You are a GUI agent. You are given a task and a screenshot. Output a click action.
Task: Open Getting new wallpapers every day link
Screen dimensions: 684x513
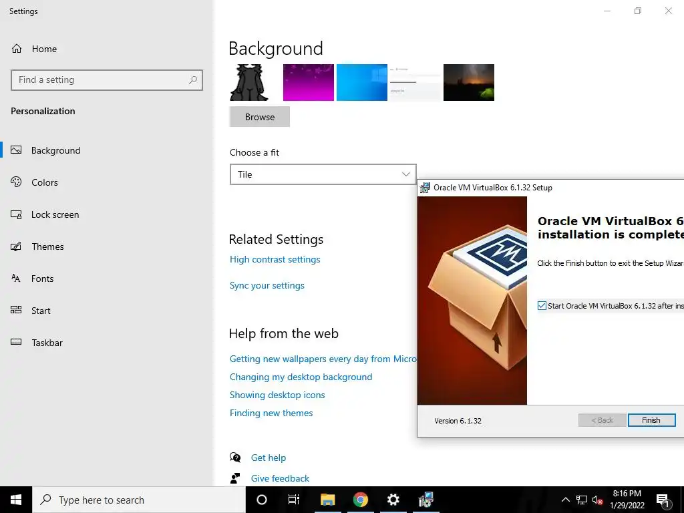click(x=323, y=359)
